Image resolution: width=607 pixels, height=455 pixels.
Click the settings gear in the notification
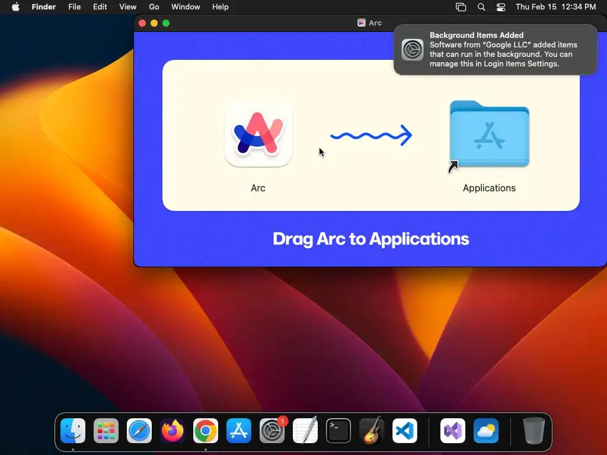click(x=413, y=50)
